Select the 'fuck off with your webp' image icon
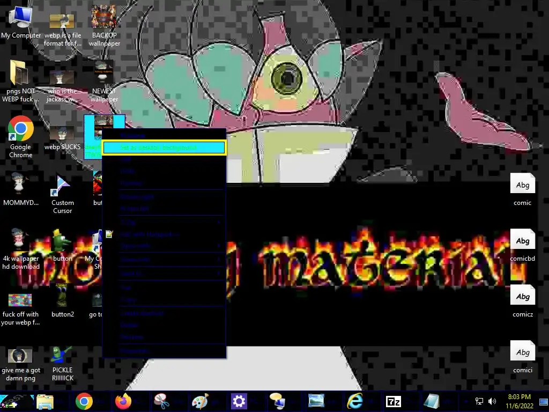The image size is (549, 412). click(20, 309)
